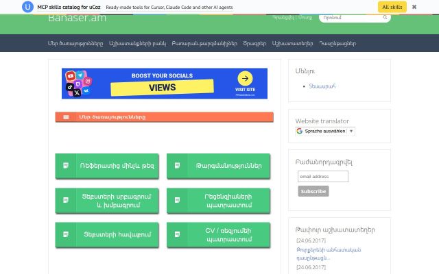This screenshot has width=439, height=274.
Task: Click the icon on the CV / ռեզյումեի button
Action: (x=177, y=234)
